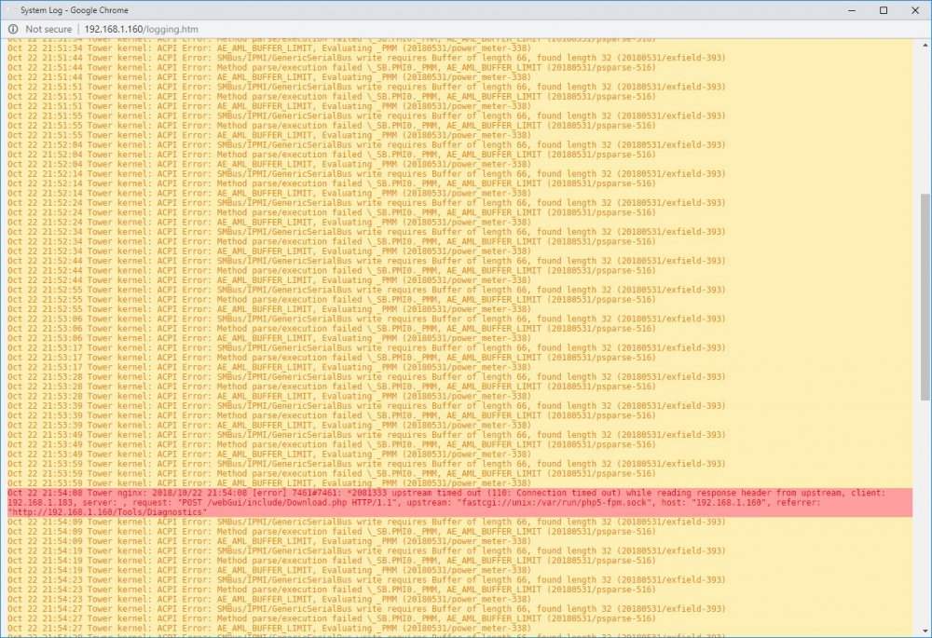
Task: Click the 192.168.1.160/logging.htm address field
Action: click(142, 29)
